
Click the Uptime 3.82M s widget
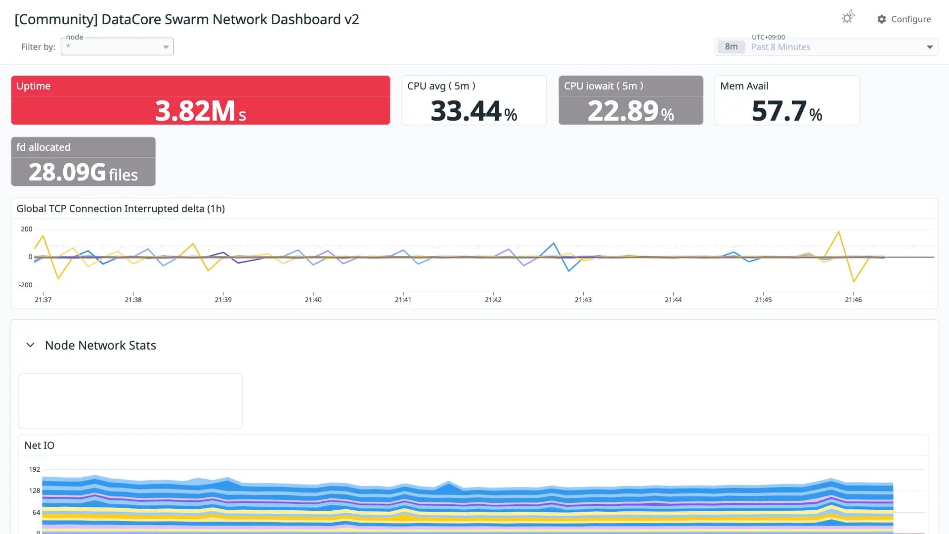click(201, 100)
